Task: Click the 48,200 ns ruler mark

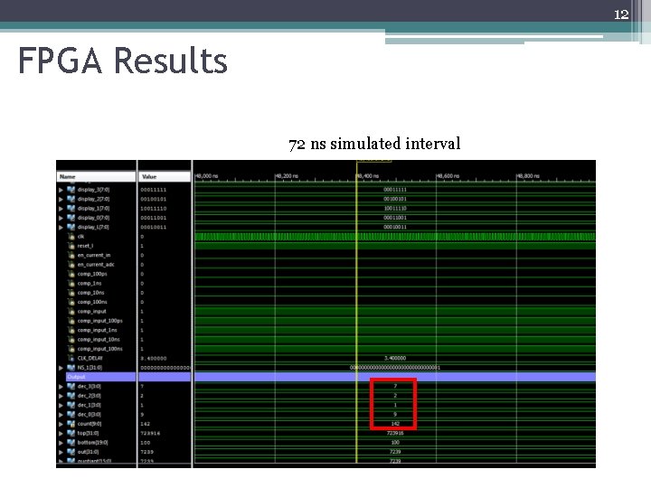Action: (x=287, y=176)
